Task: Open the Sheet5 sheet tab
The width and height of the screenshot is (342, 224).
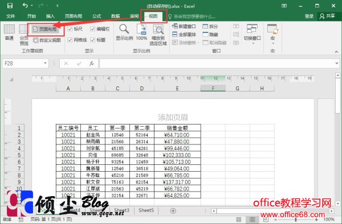Action: [146, 210]
